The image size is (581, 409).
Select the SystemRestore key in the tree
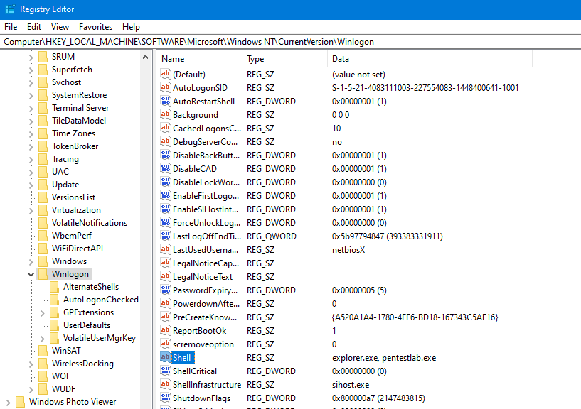click(79, 95)
